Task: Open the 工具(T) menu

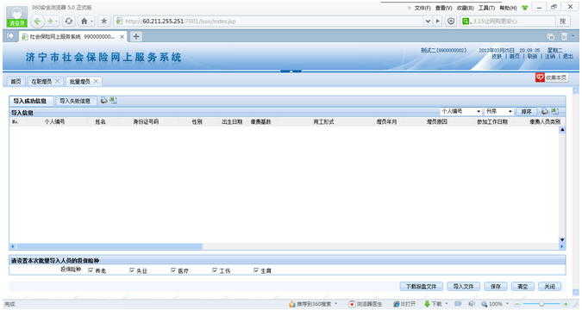Action: (486, 8)
